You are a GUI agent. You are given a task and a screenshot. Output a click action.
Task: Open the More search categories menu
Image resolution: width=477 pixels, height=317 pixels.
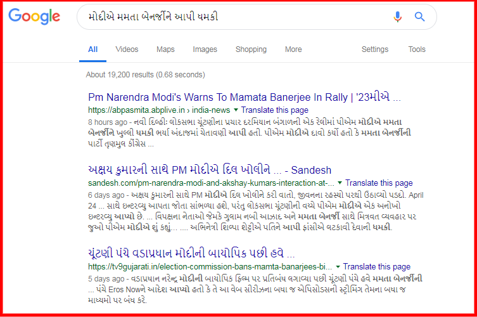293,49
